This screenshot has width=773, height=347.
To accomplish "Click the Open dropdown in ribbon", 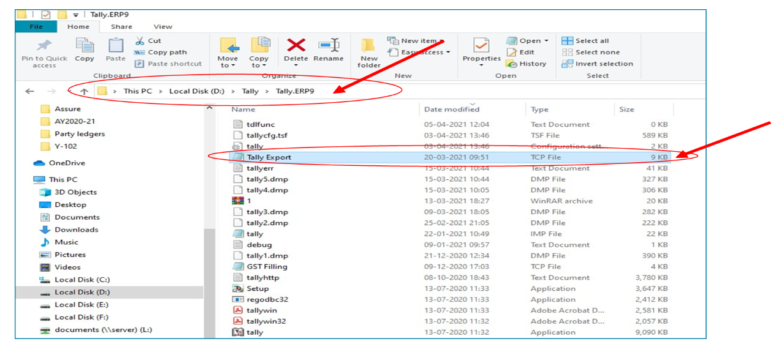I will point(527,41).
